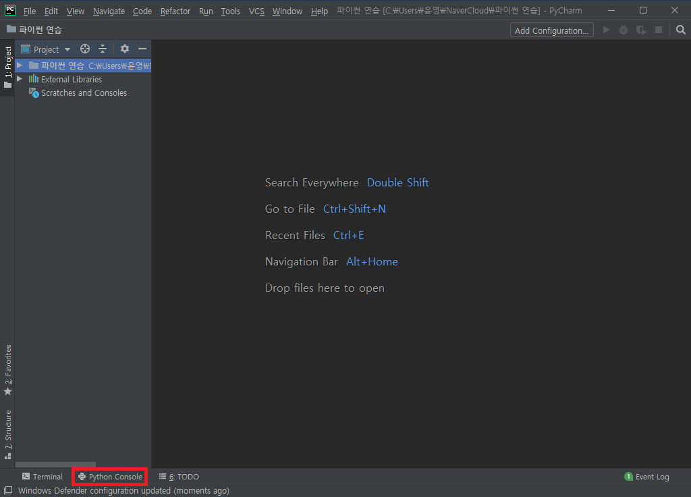The width and height of the screenshot is (691, 497).
Task: Open the Terminal tool window tab
Action: coord(43,477)
